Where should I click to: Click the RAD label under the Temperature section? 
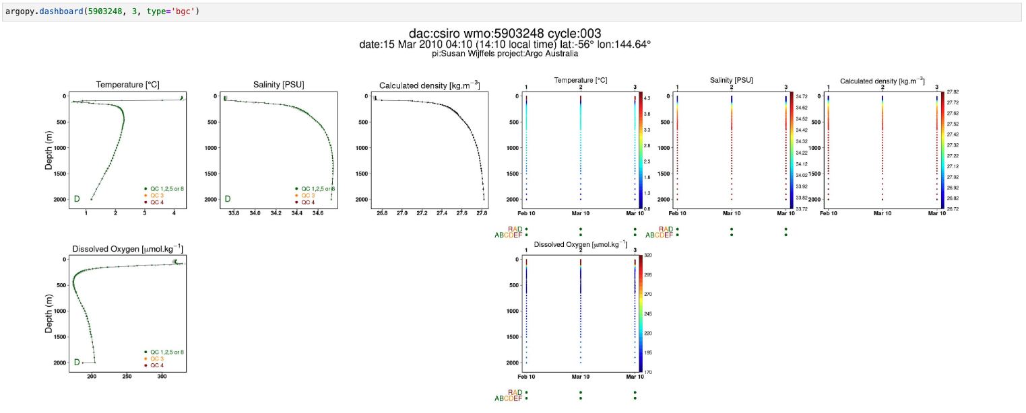(x=515, y=229)
